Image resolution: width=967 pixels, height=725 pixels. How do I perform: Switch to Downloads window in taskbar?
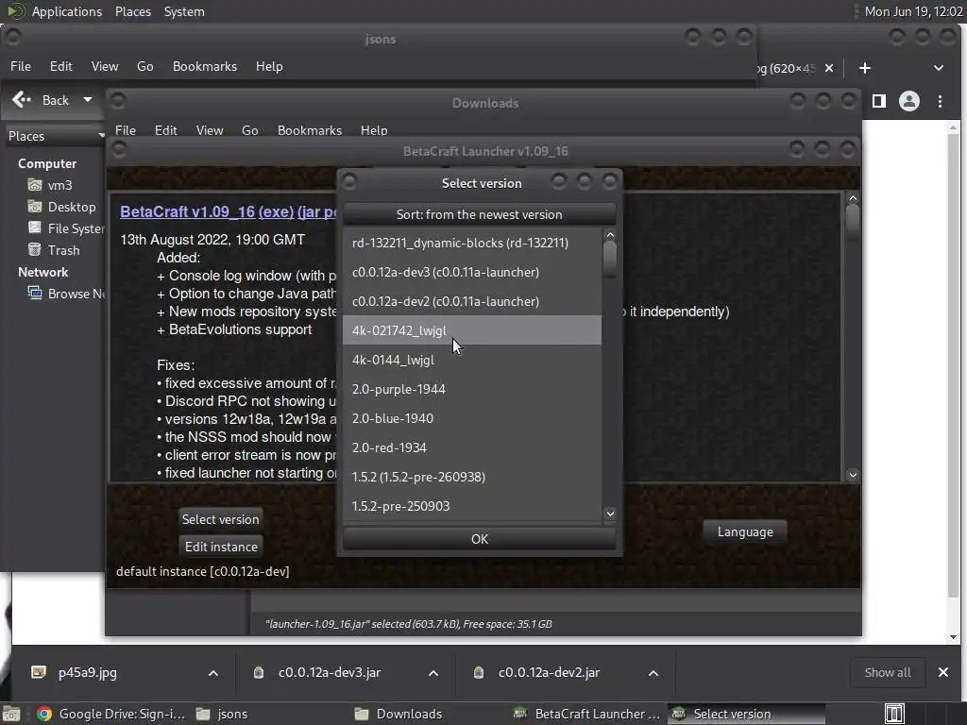tap(399, 714)
